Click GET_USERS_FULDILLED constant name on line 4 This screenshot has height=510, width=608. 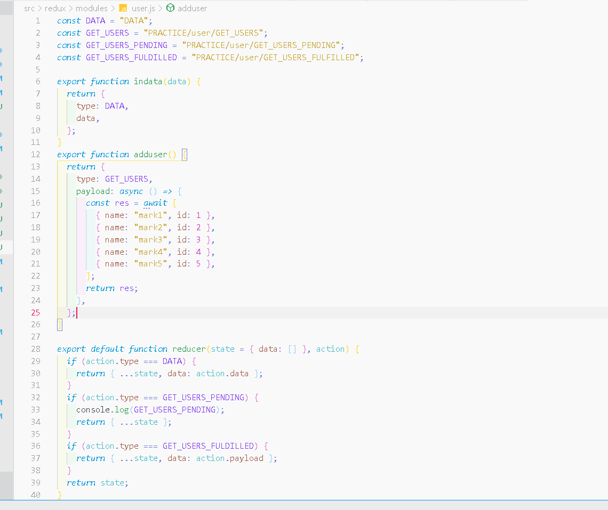click(131, 58)
